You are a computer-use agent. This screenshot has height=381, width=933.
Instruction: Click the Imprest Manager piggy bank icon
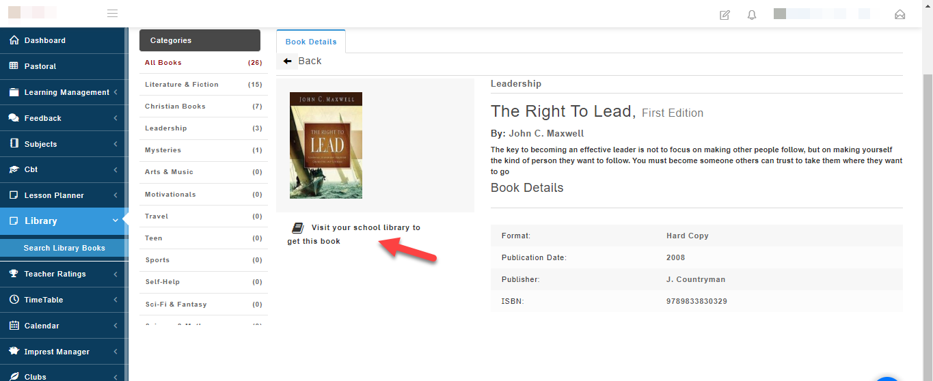click(x=14, y=352)
